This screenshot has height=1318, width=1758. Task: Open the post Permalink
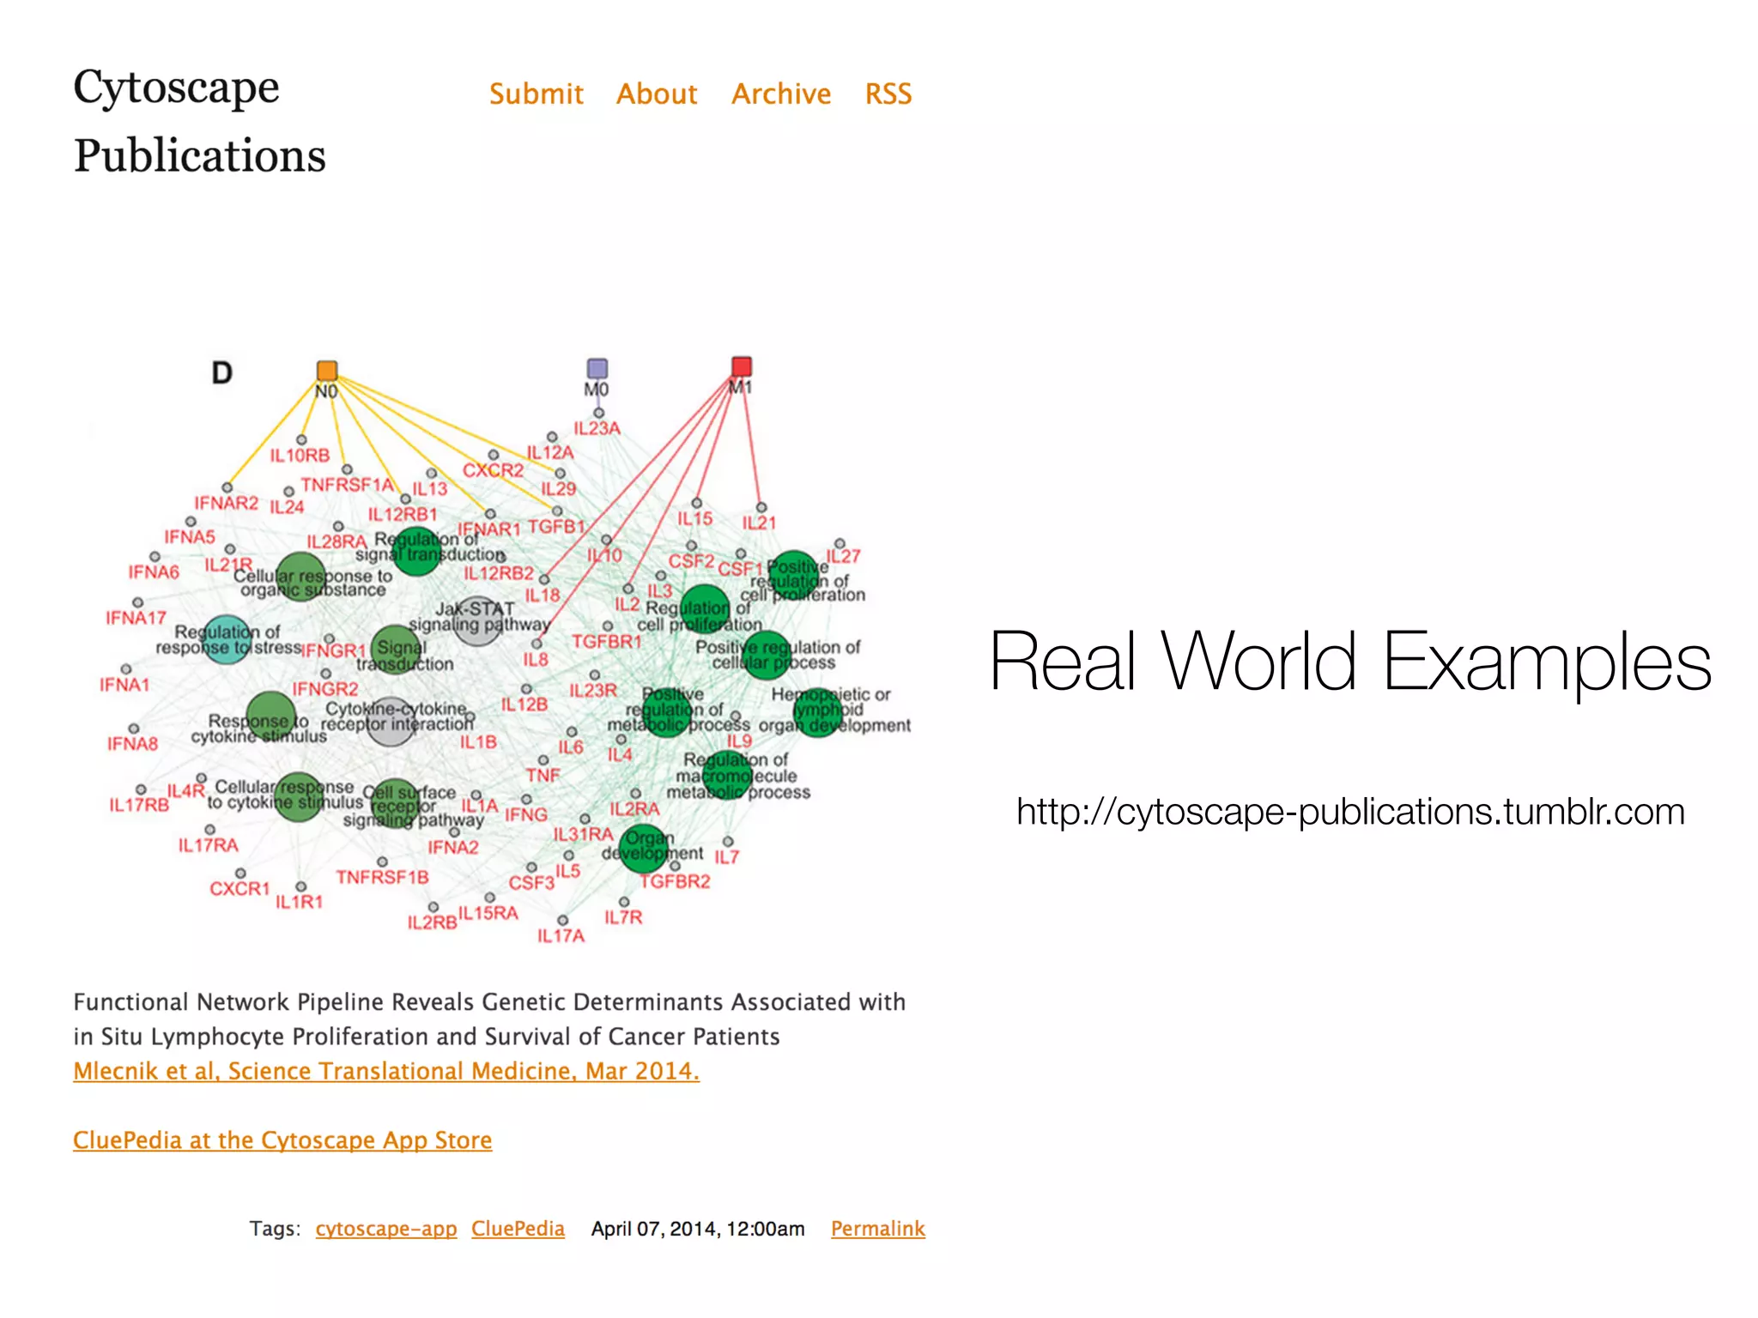tap(878, 1229)
